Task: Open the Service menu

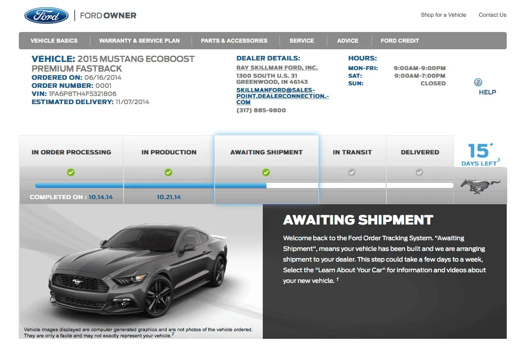Action: 302,41
